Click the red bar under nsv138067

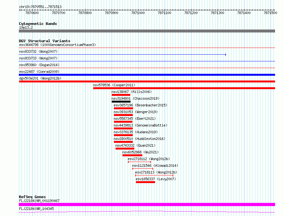[121, 95]
